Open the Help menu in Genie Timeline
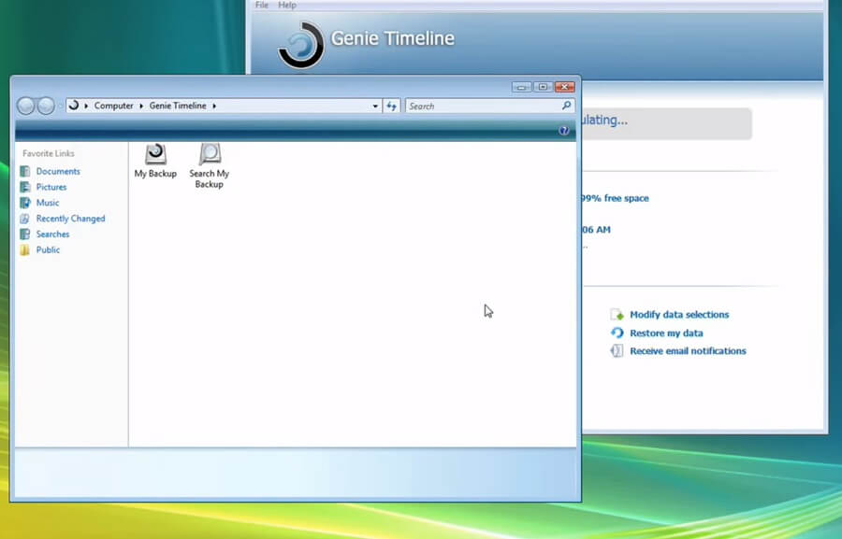Viewport: 842px width, 539px height. pyautogui.click(x=287, y=5)
